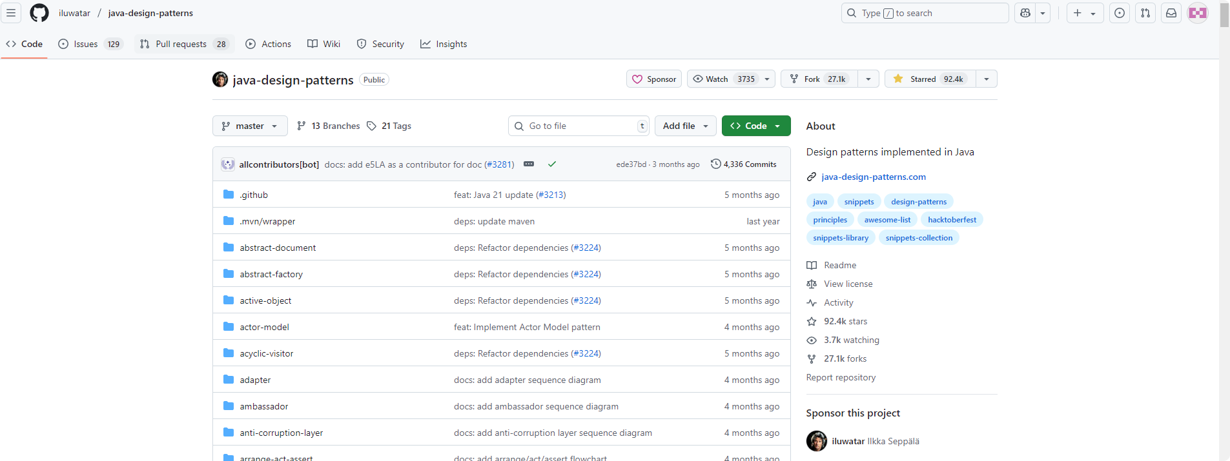Open the active-object folder
The height and width of the screenshot is (461, 1230).
(x=265, y=300)
